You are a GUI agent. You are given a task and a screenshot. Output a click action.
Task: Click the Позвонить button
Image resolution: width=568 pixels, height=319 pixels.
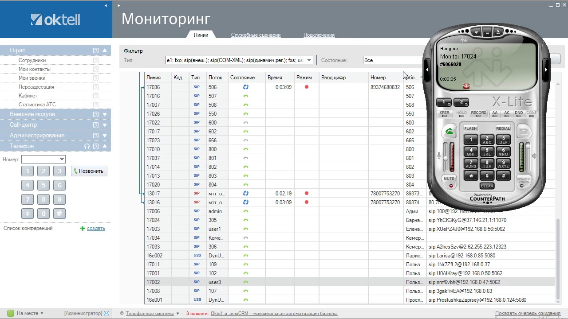click(x=89, y=171)
